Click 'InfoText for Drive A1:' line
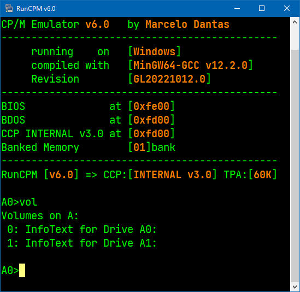Image resolution: width=300 pixels, height=292 pixels. 91,243
